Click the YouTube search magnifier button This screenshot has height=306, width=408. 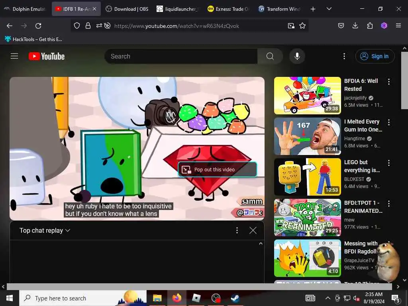point(270,56)
